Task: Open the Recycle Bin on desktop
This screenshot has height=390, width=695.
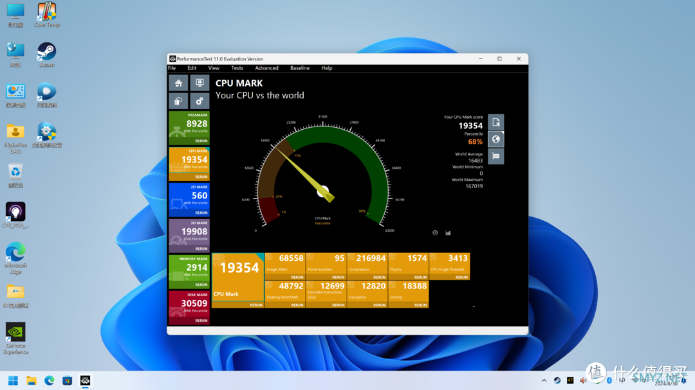Action: click(x=15, y=175)
